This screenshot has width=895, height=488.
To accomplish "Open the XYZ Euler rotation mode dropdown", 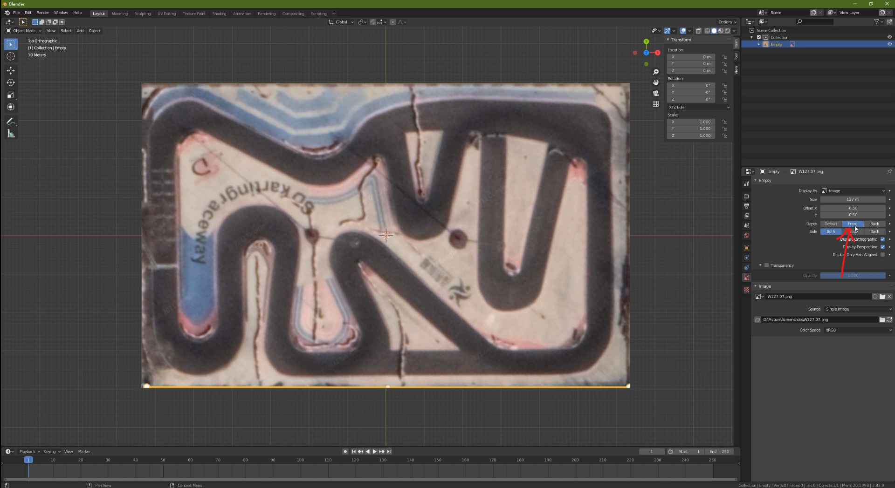I will pos(699,107).
